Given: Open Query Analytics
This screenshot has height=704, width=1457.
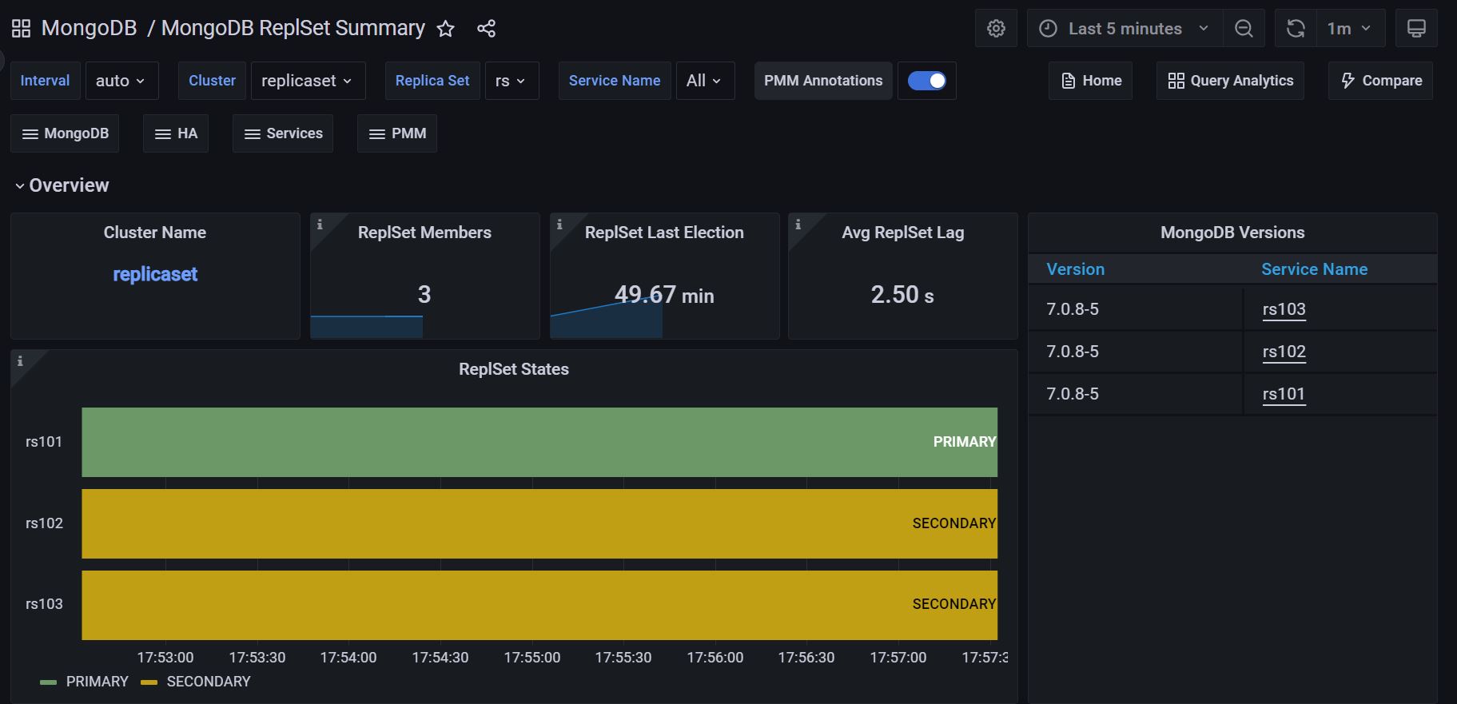Looking at the screenshot, I should click(x=1230, y=81).
